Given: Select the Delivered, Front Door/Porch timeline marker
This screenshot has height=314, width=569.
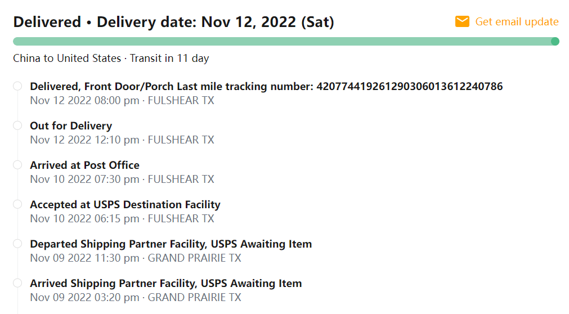Looking at the screenshot, I should tap(17, 86).
